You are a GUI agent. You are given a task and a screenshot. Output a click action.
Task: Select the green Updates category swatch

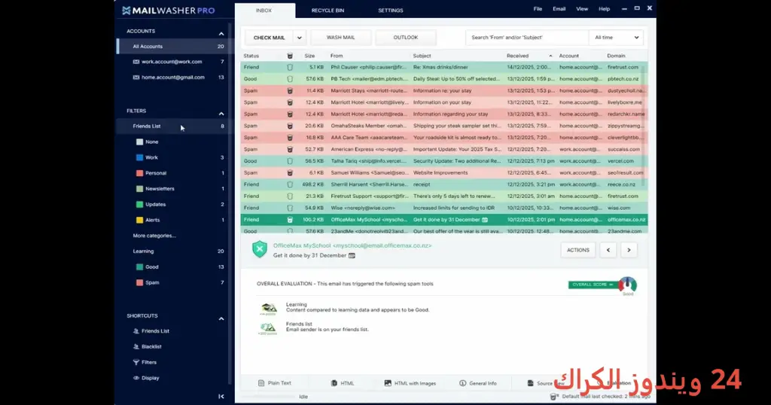[139, 205]
